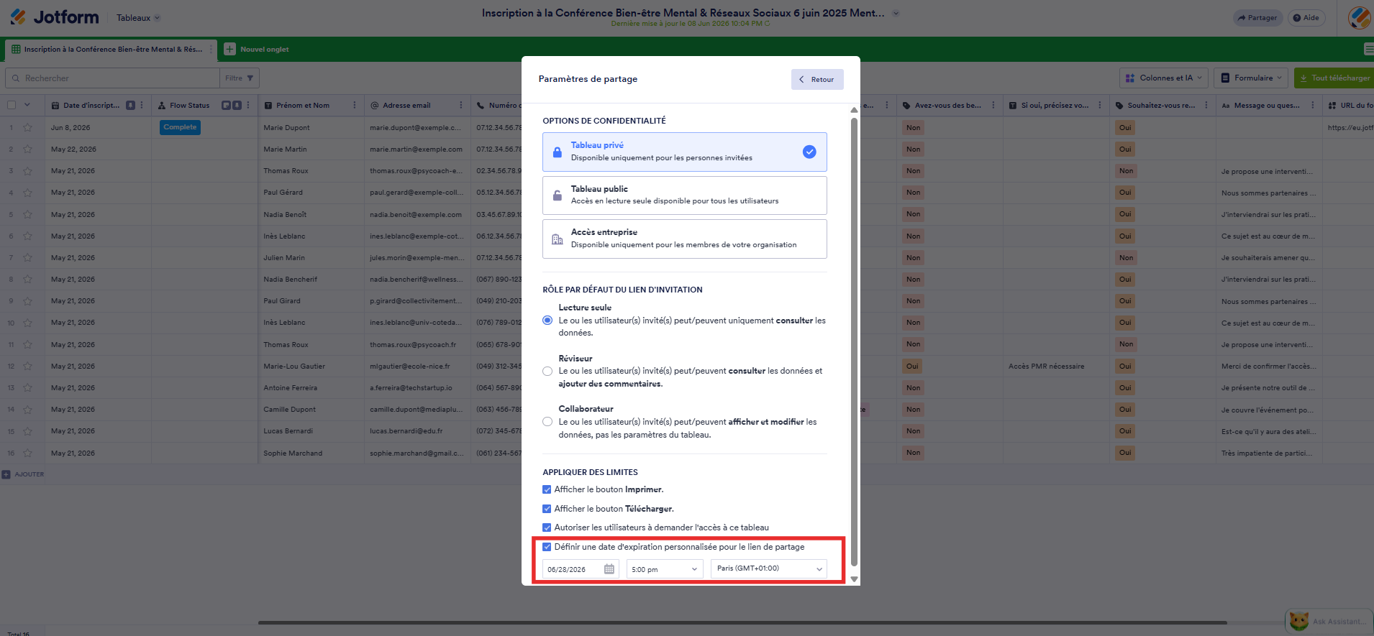Open Adresse email column options menu
The image size is (1374, 636).
461,105
